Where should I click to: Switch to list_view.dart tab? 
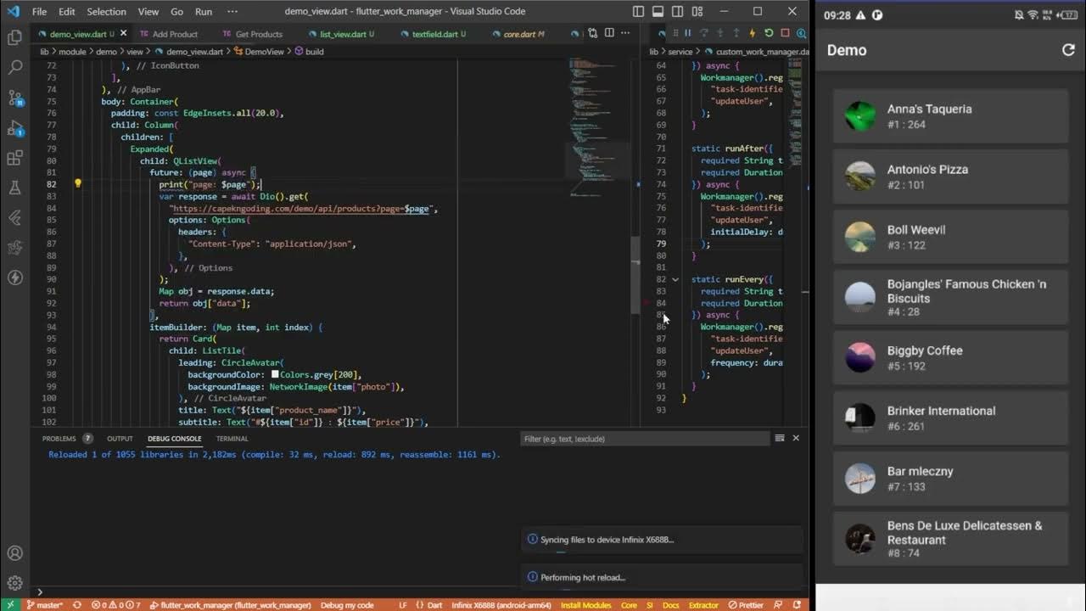[x=340, y=34]
